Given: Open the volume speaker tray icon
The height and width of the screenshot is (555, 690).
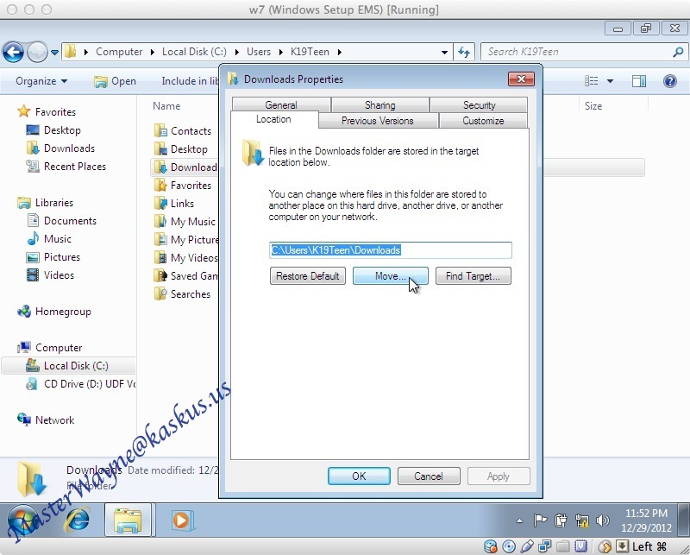Looking at the screenshot, I should coord(601,520).
